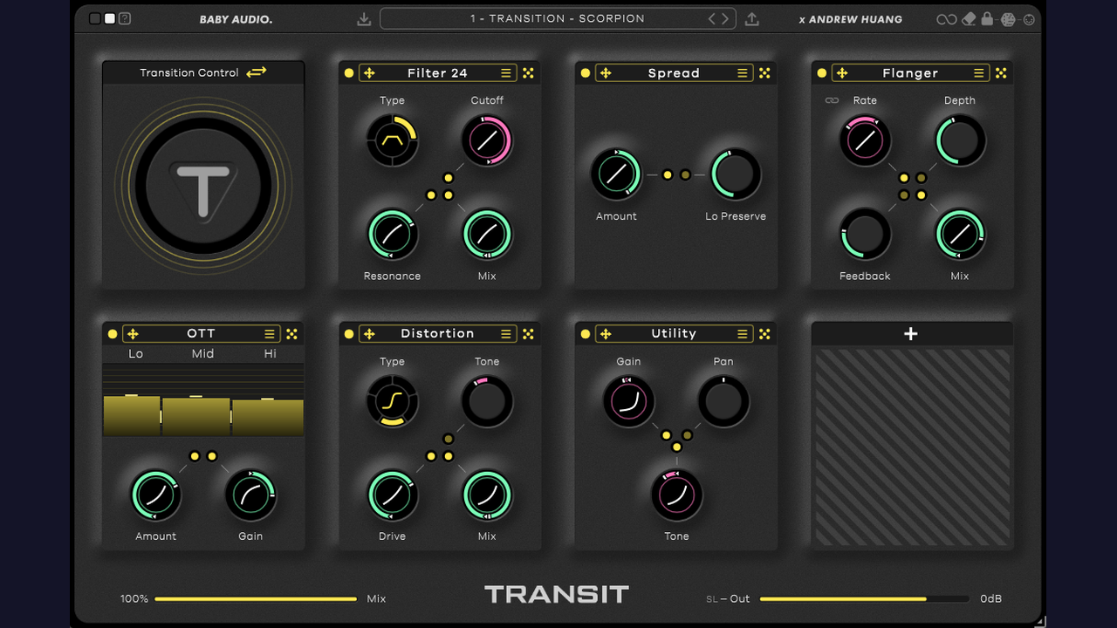Screen dimensions: 1117x628
Task: Click the dice randomize icon in top bar
Action: click(x=1008, y=19)
